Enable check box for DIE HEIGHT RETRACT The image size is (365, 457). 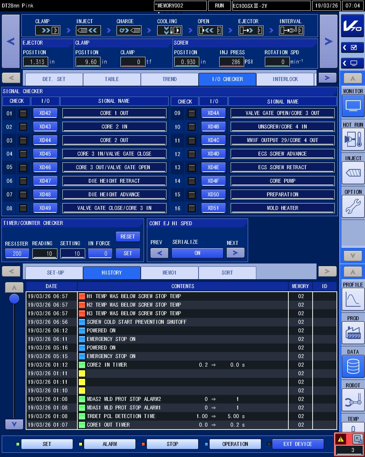23,181
